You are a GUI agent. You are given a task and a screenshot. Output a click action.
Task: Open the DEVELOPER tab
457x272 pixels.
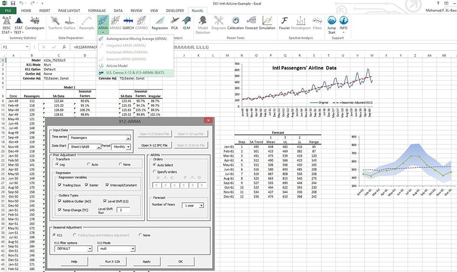175,11
